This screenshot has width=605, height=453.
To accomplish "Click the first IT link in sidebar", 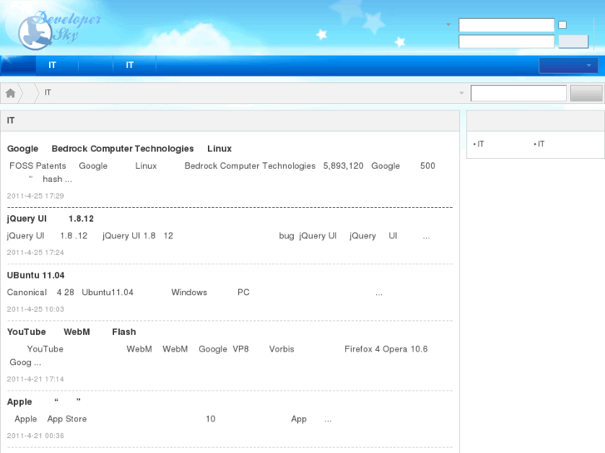I will tap(480, 144).
